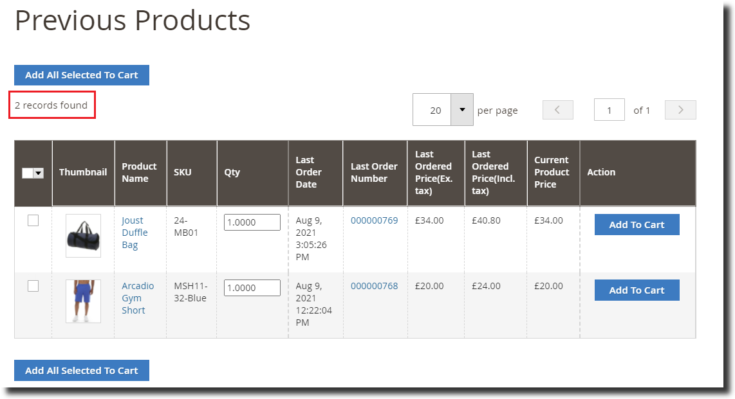The height and width of the screenshot is (399, 735).
Task: Open the per-page dropdown arrow
Action: click(x=461, y=109)
